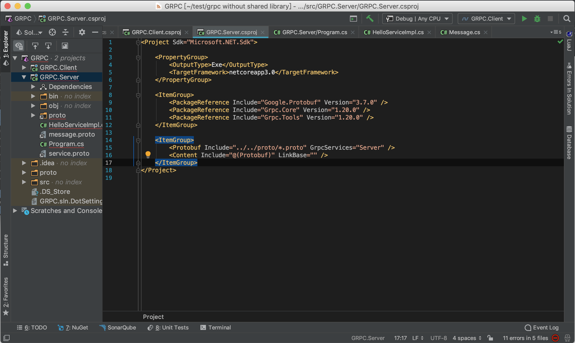Click the inspector hat icon in status bar
Screen dimensions: 575x343
pyautogui.click(x=567, y=338)
